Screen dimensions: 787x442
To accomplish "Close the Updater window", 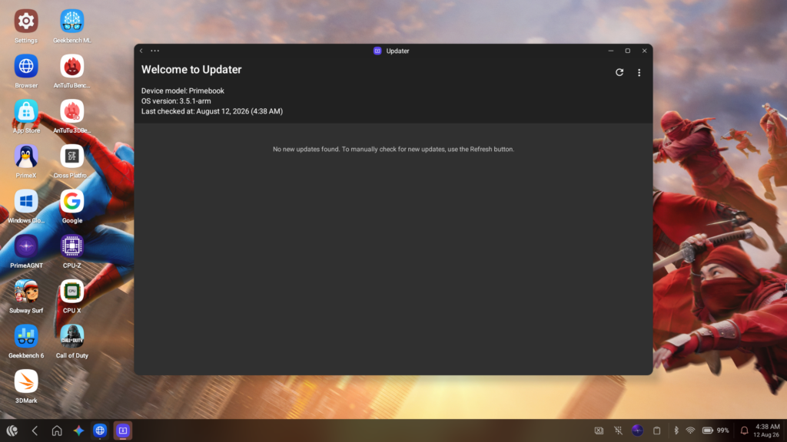I will [645, 51].
